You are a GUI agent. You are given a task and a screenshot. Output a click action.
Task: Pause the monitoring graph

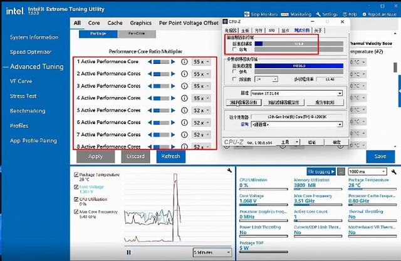[128, 252]
